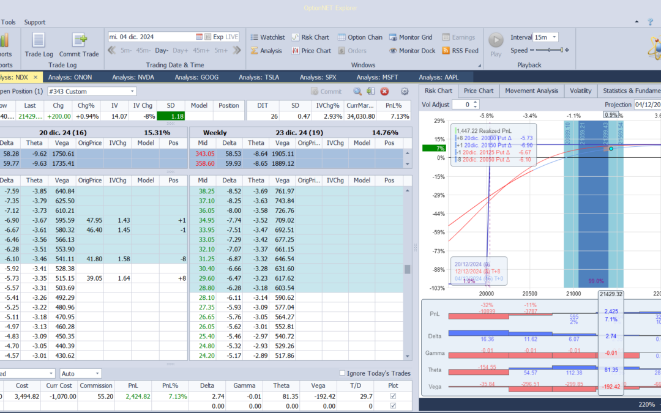Decrease playback speed with minus icon
The image size is (661, 413).
click(x=532, y=50)
